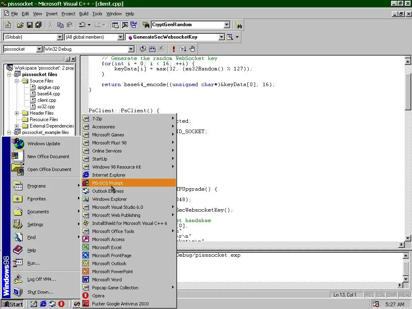Open the Win32 Debug configuration dropdown
412x309 pixels.
[x=131, y=49]
